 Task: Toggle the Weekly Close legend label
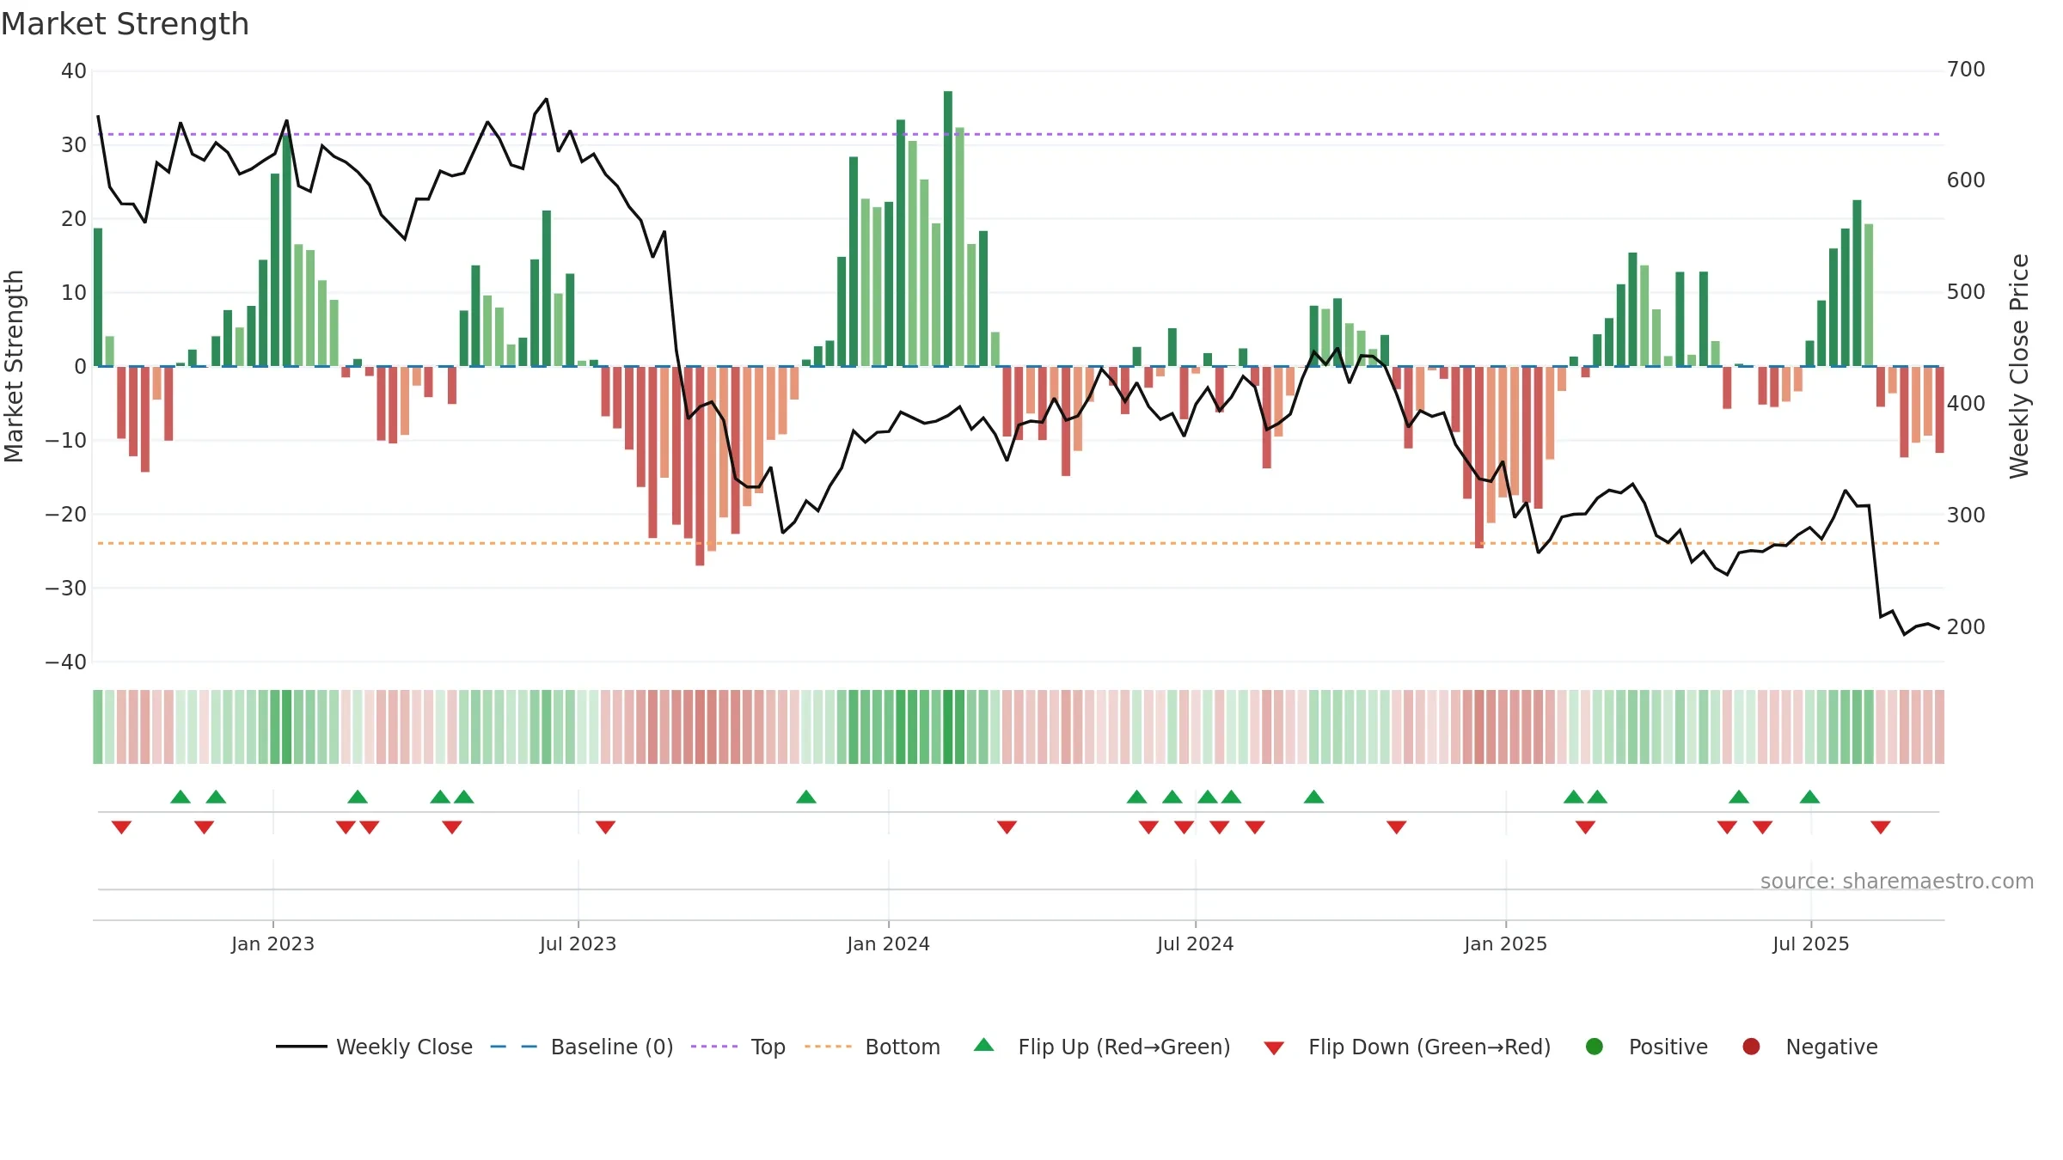point(404,1047)
